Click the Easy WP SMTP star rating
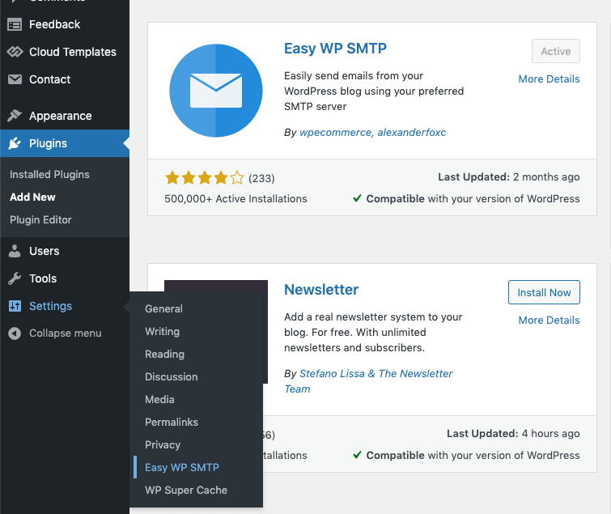 [204, 178]
